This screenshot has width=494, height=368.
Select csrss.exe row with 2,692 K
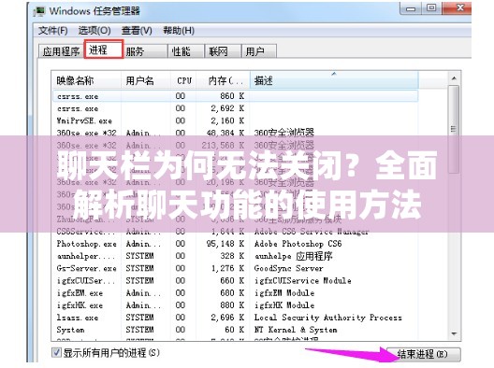click(236, 108)
